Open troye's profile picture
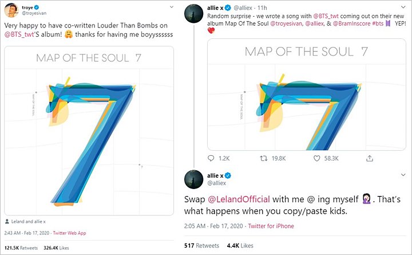The width and height of the screenshot is (412, 255). pyautogui.click(x=11, y=10)
